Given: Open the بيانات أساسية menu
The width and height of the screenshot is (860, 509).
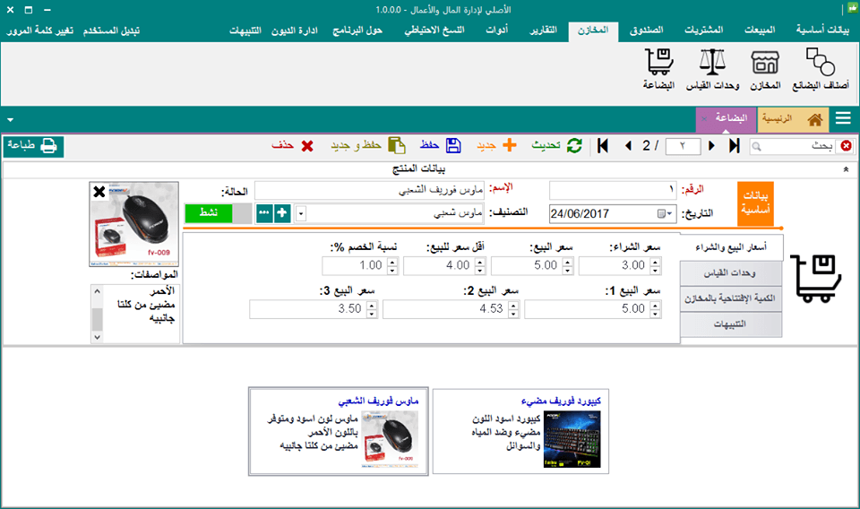Looking at the screenshot, I should point(822,30).
